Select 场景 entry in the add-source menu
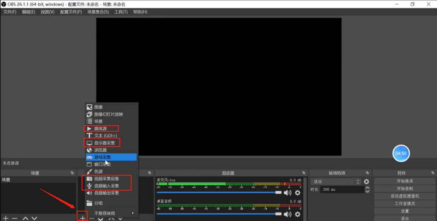Viewport: 437px width, 221px height. [111, 121]
